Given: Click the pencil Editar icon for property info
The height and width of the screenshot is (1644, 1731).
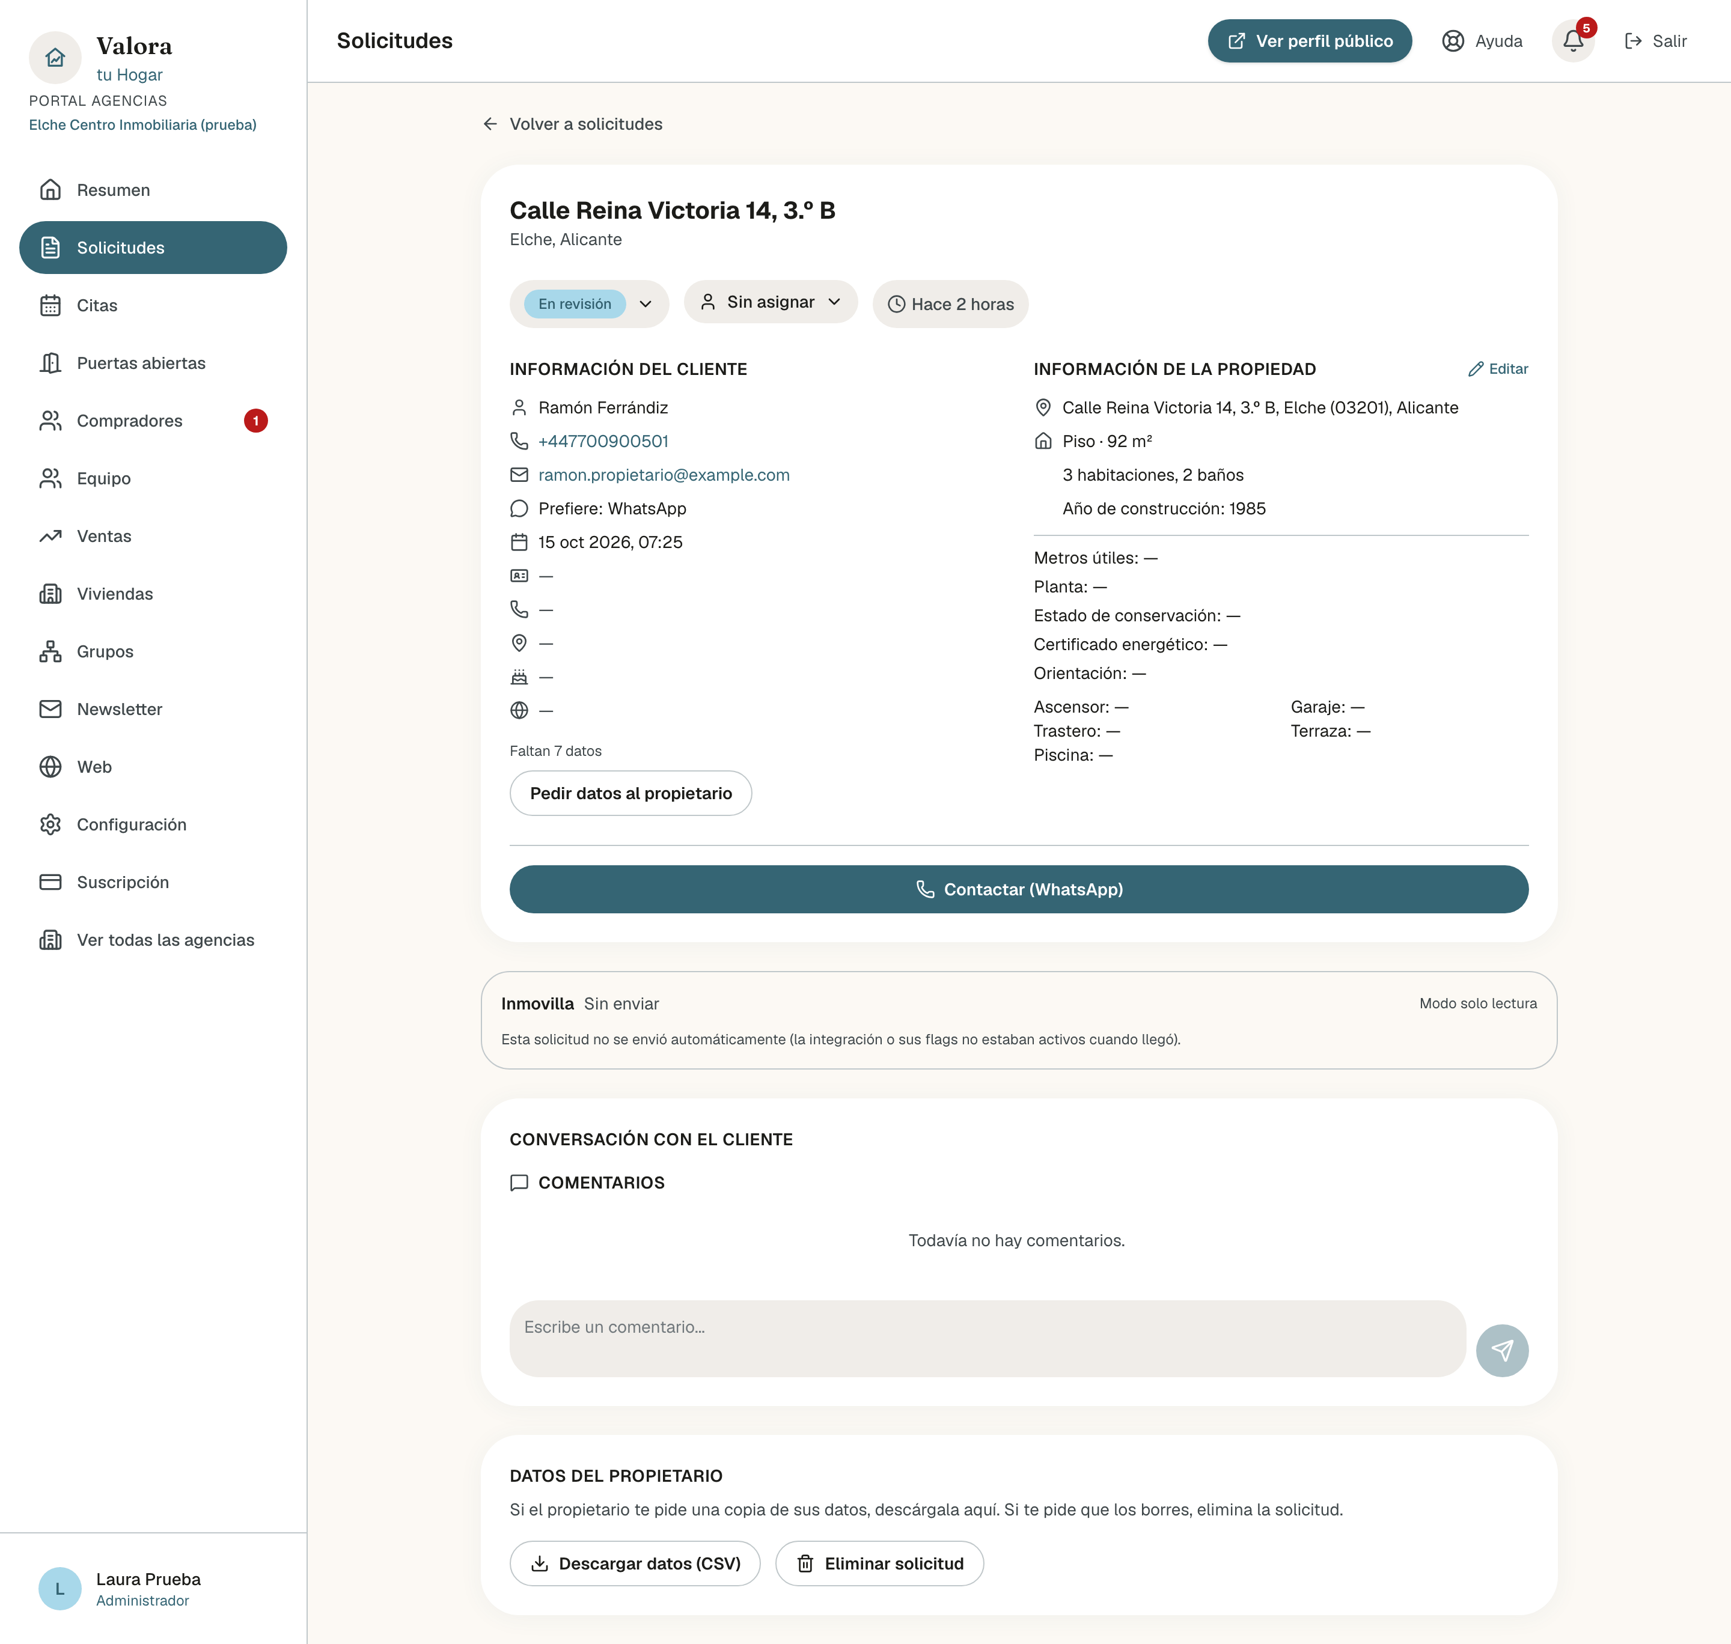Looking at the screenshot, I should click(1476, 369).
